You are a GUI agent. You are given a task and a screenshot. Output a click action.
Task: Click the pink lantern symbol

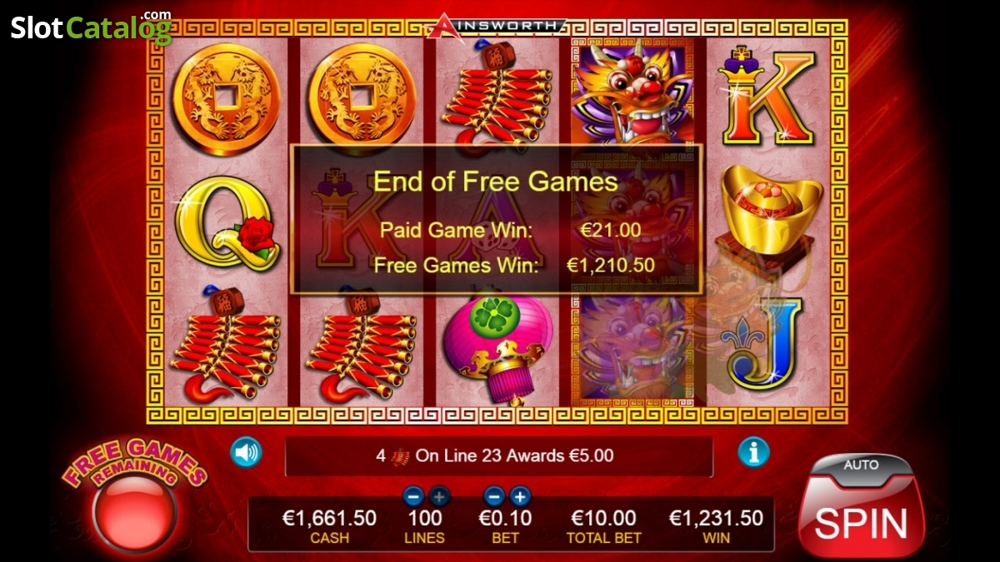(499, 346)
